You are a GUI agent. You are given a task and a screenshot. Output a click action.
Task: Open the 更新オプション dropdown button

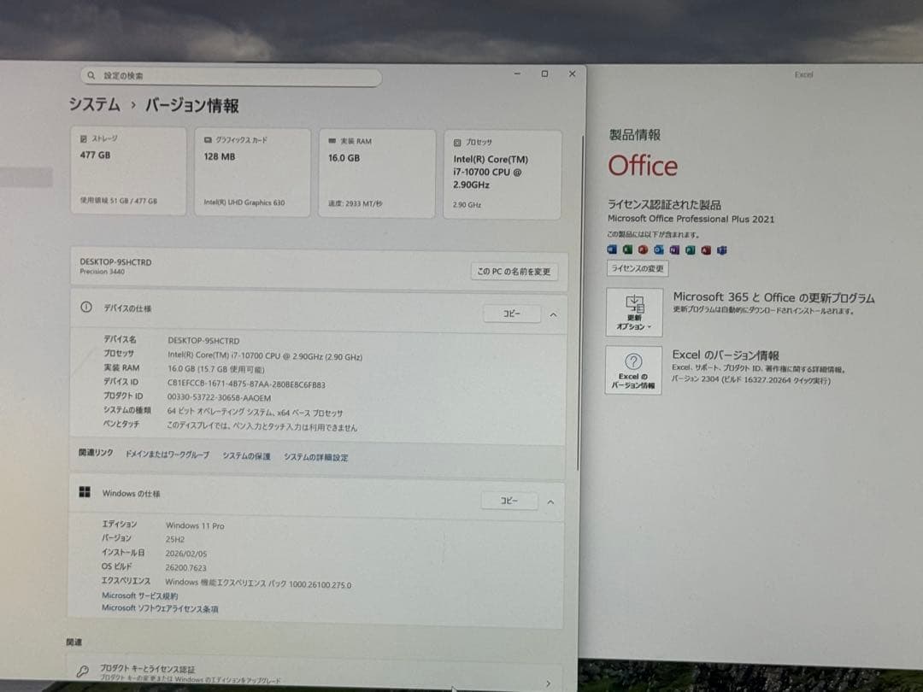(634, 312)
